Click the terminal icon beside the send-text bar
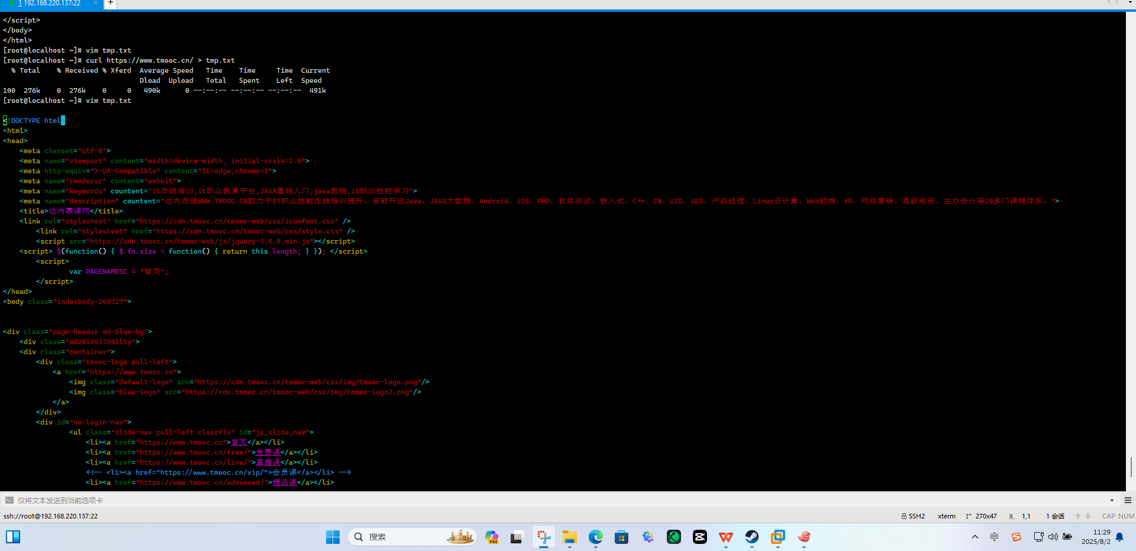The height and width of the screenshot is (551, 1136). point(9,500)
